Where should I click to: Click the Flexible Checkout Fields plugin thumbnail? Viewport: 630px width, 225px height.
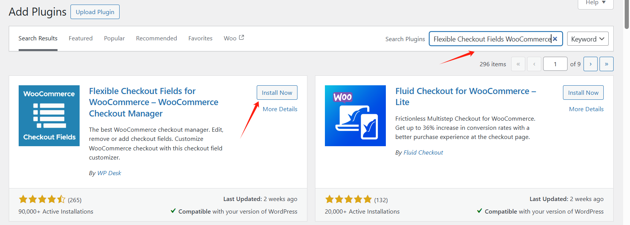click(49, 116)
